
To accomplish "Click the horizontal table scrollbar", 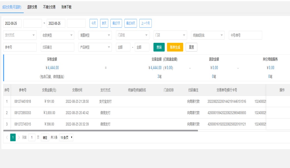I will tap(101, 130).
